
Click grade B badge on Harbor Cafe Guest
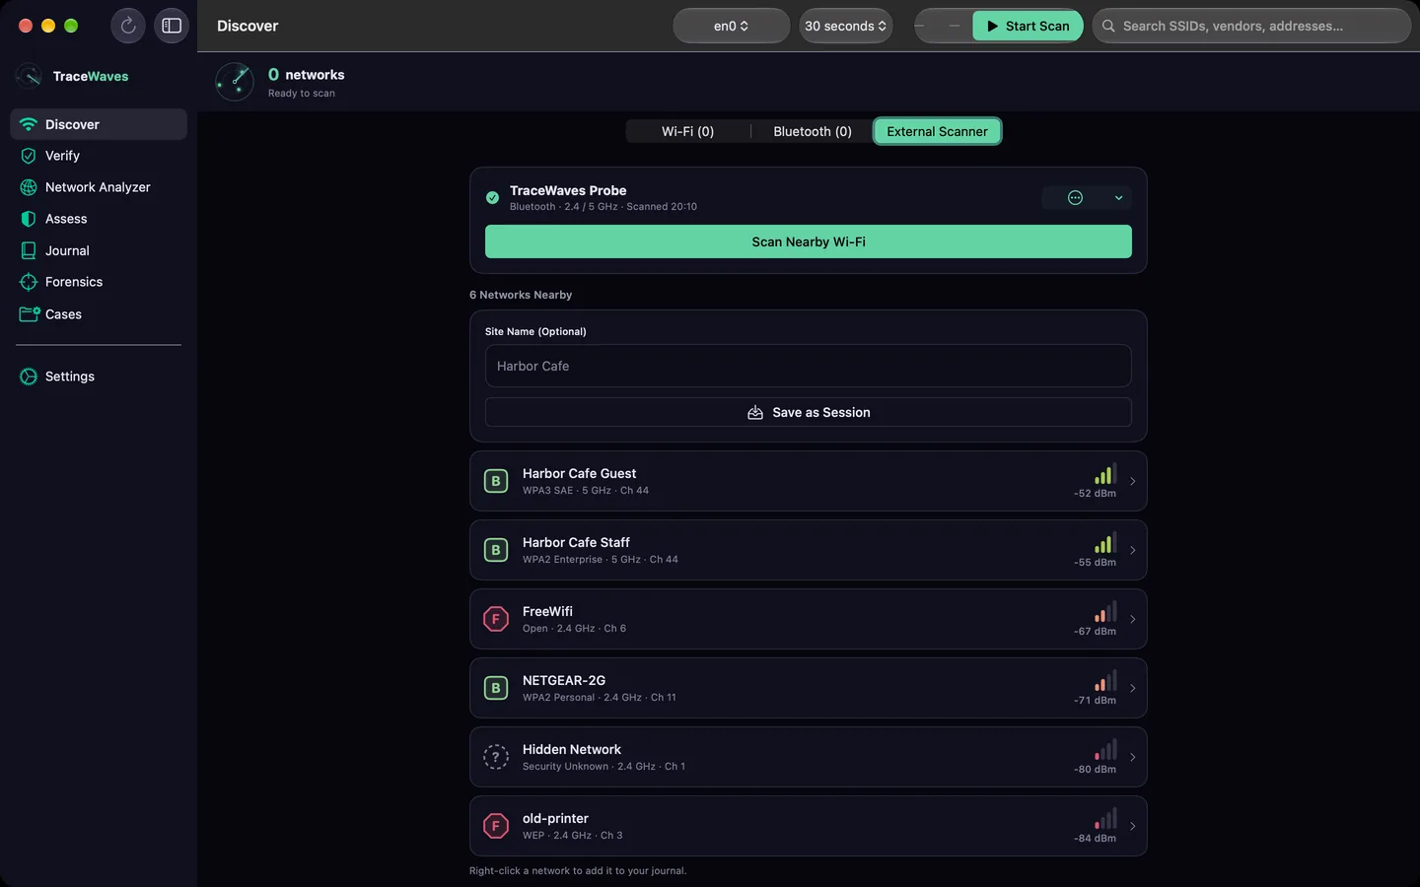tap(496, 481)
